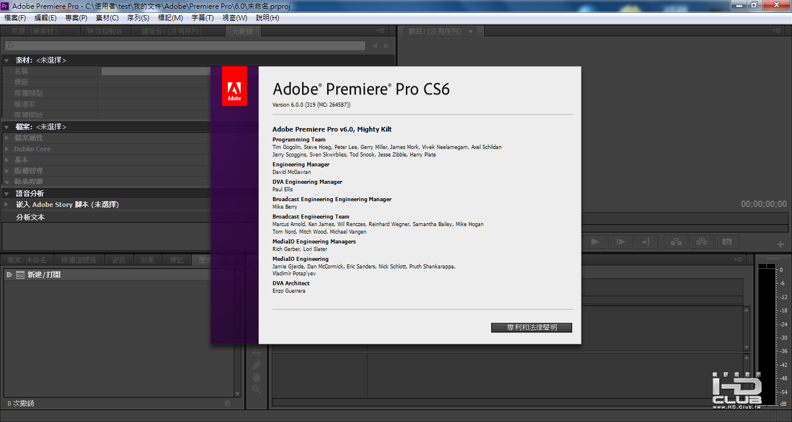Open the program monitor button editor plus
792x422 pixels.
tap(780, 245)
